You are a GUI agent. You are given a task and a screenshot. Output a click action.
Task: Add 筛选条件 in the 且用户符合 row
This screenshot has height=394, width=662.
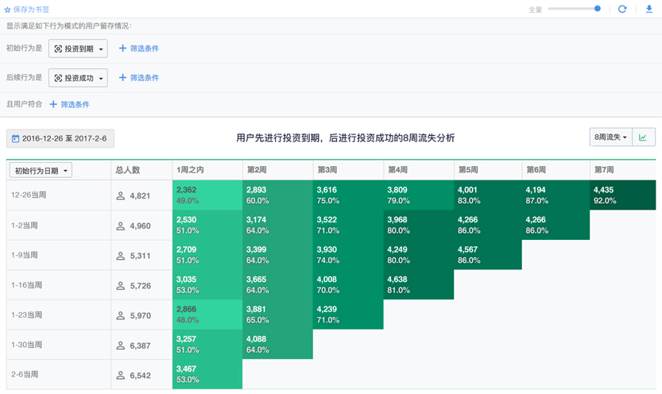click(70, 104)
